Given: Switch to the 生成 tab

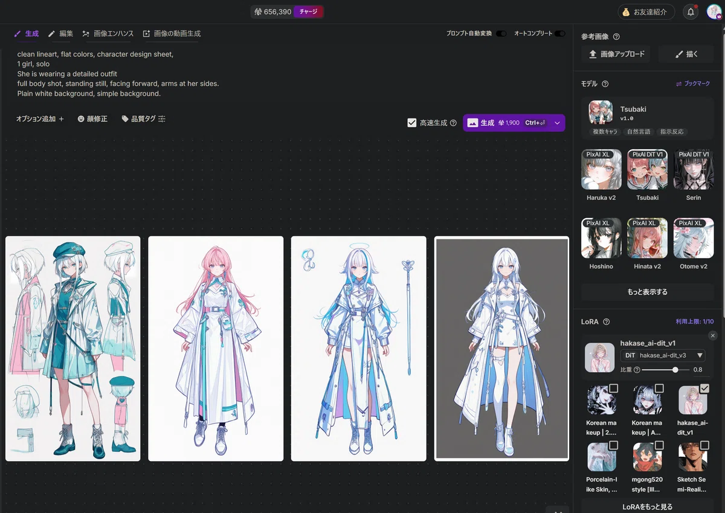Looking at the screenshot, I should pyautogui.click(x=27, y=34).
